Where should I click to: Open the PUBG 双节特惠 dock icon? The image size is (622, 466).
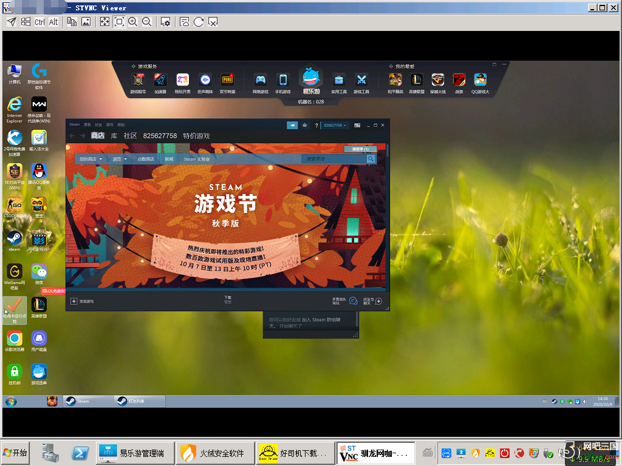227,83
